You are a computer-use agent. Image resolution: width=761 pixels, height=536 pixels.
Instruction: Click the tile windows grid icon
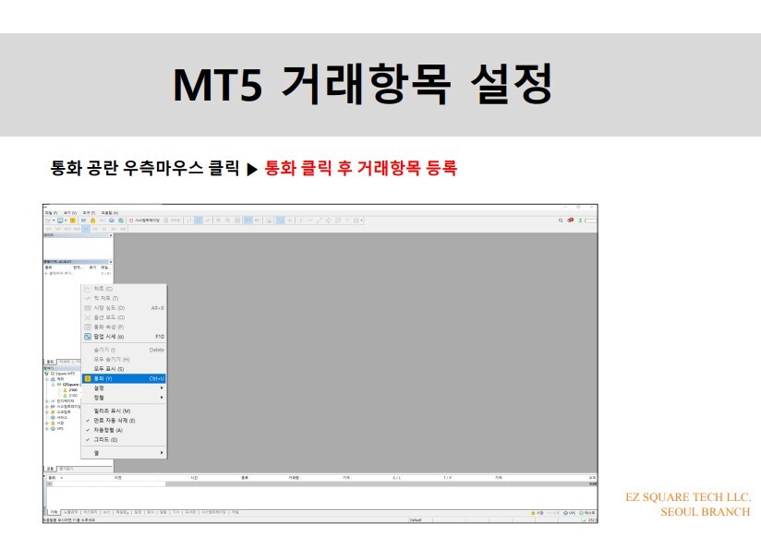coord(238,220)
